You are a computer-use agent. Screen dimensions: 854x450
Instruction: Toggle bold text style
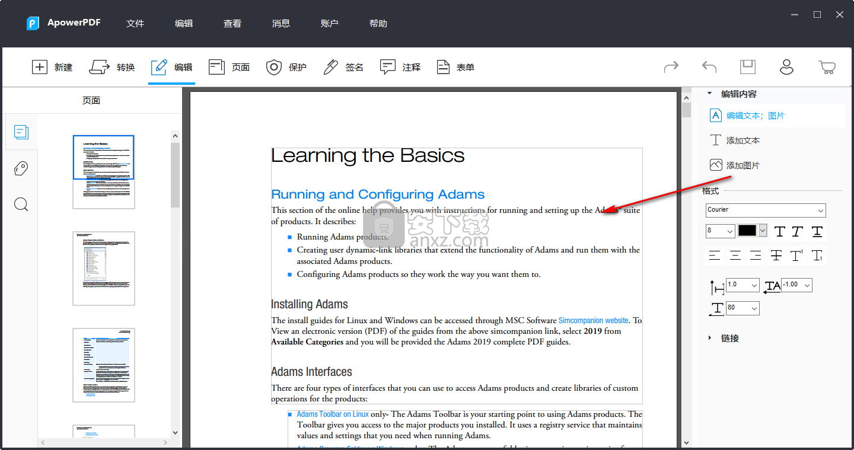click(780, 231)
